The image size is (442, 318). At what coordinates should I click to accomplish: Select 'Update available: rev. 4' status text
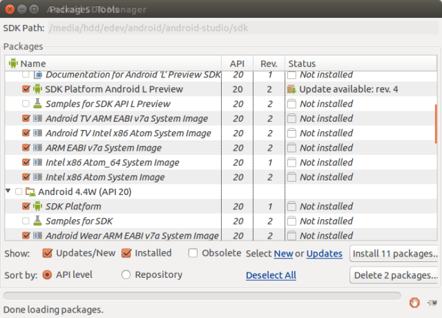point(348,89)
